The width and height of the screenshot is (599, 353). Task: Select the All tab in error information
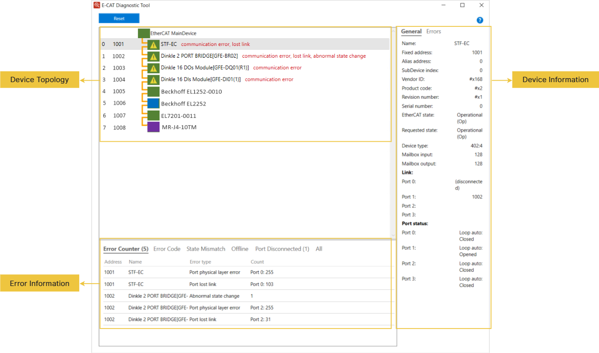pyautogui.click(x=319, y=249)
